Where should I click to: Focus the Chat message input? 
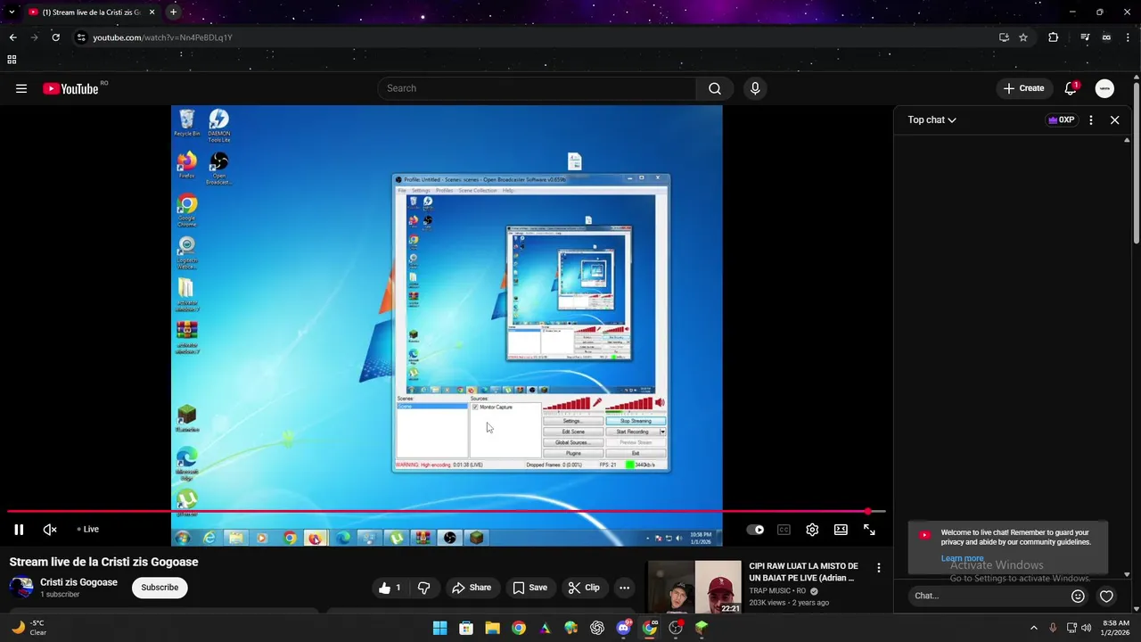click(987, 596)
